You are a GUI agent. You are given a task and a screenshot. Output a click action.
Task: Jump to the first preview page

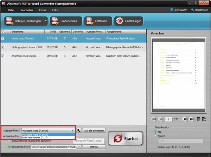[x=154, y=119]
